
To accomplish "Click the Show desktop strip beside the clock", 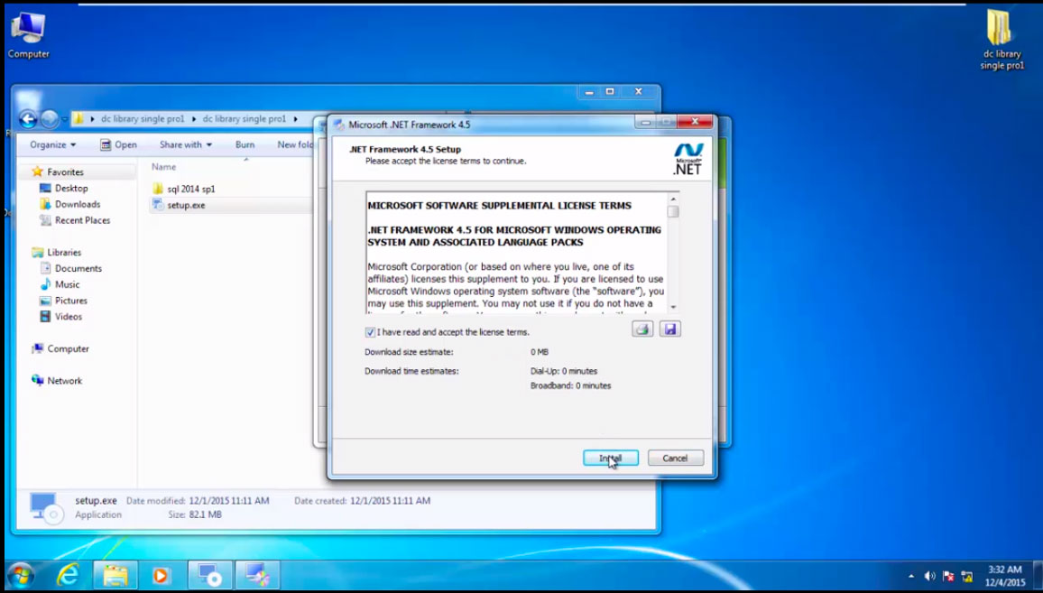I will point(1038,576).
